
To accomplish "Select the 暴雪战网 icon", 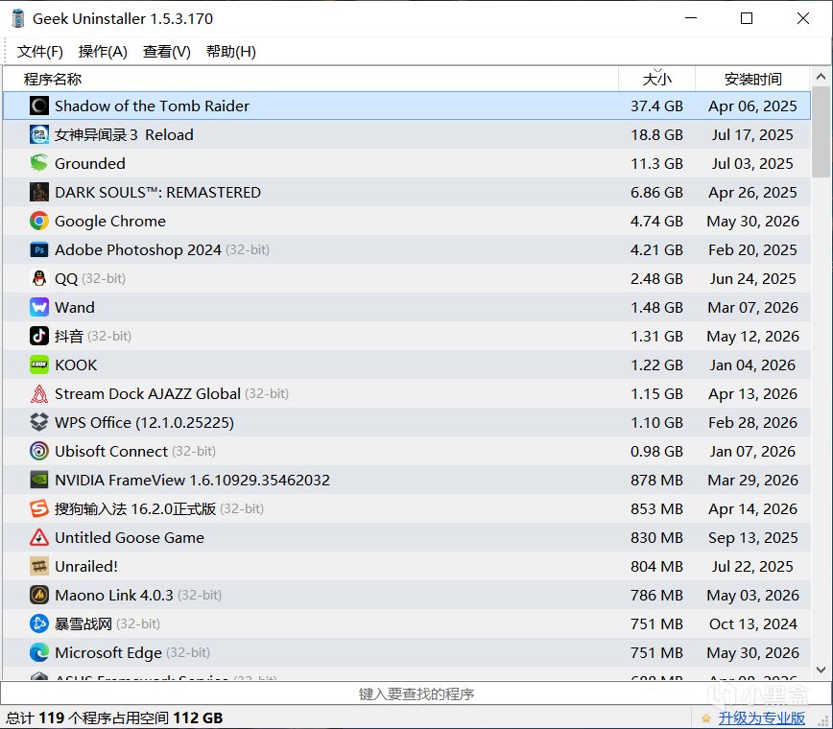I will point(38,623).
